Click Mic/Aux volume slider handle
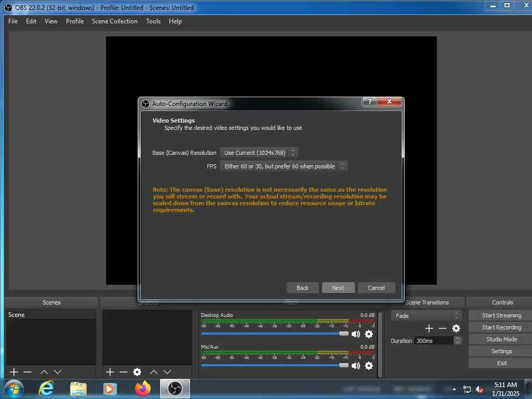 (344, 365)
